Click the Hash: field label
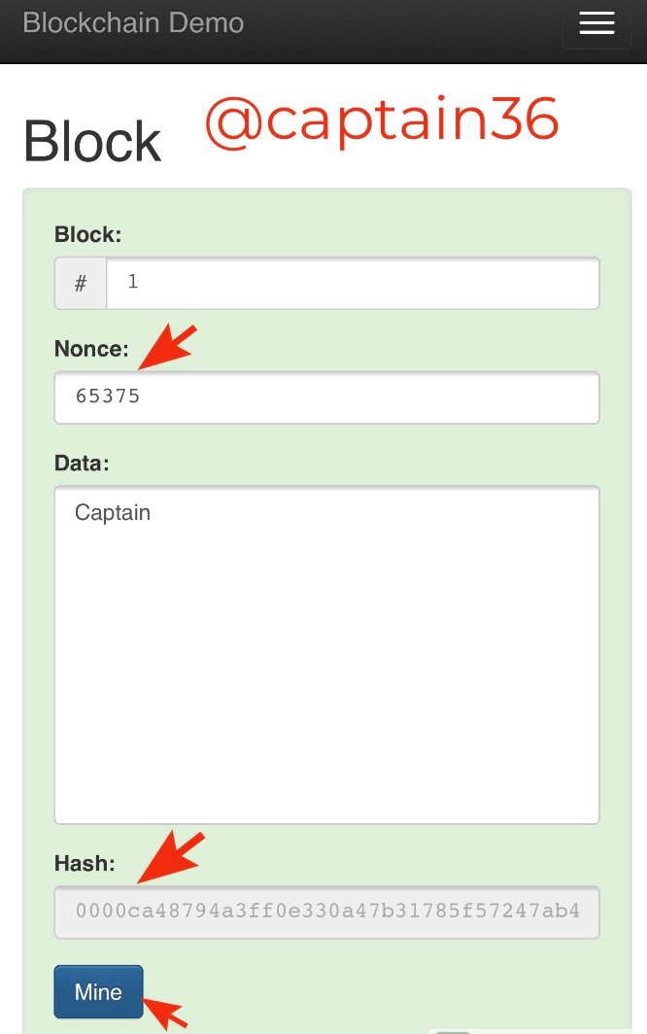Screen dimensions: 647x1034 (85, 863)
